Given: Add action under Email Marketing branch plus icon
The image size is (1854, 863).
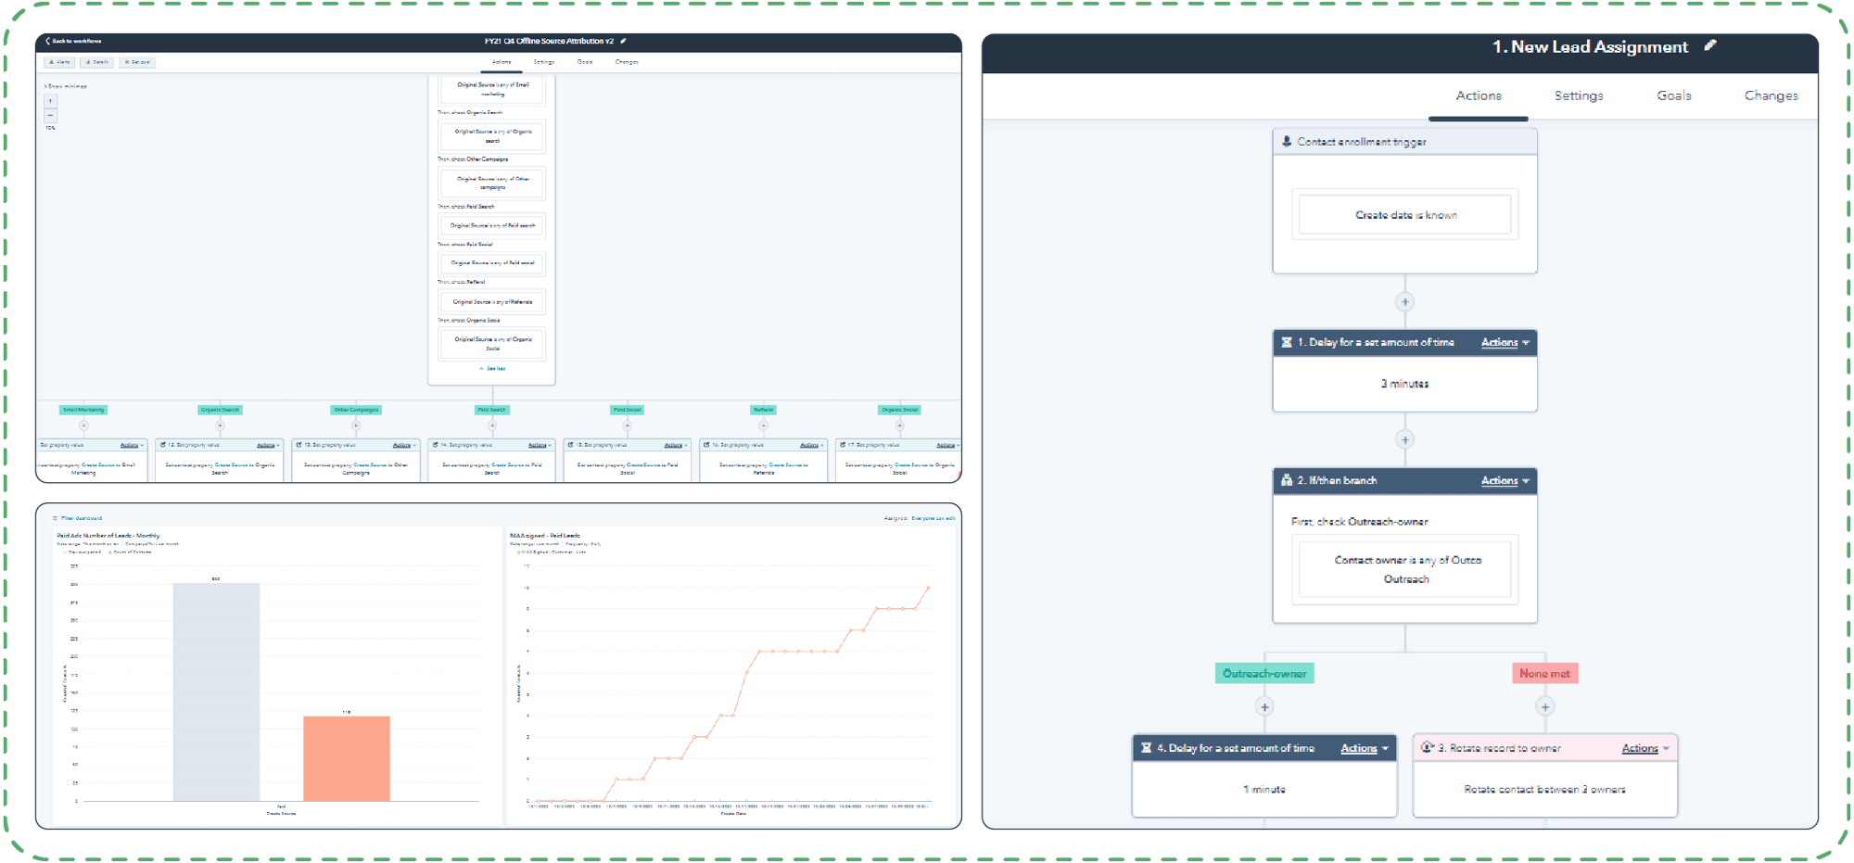Looking at the screenshot, I should (83, 426).
